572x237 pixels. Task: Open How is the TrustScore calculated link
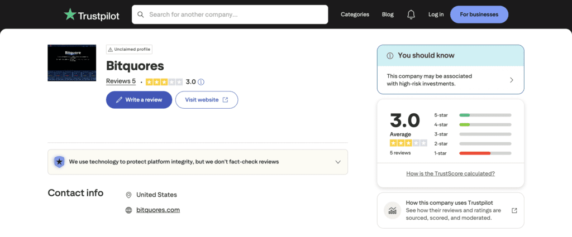click(450, 173)
